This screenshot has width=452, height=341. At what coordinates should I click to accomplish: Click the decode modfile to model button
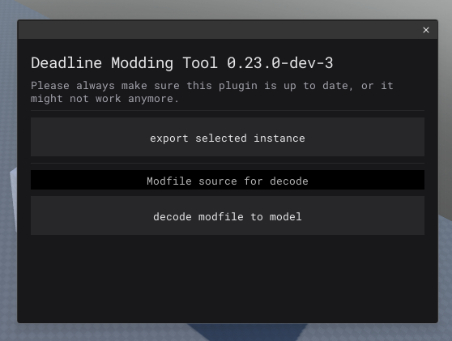(228, 215)
